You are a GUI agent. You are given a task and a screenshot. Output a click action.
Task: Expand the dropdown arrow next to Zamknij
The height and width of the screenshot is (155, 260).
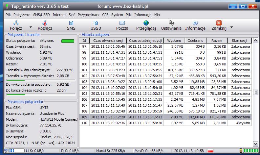click(231, 27)
